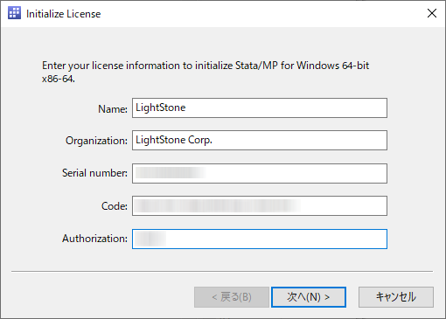Viewport: 446px width, 319px height.
Task: Click the greyed-out 戻る(B) back button
Action: click(x=232, y=297)
